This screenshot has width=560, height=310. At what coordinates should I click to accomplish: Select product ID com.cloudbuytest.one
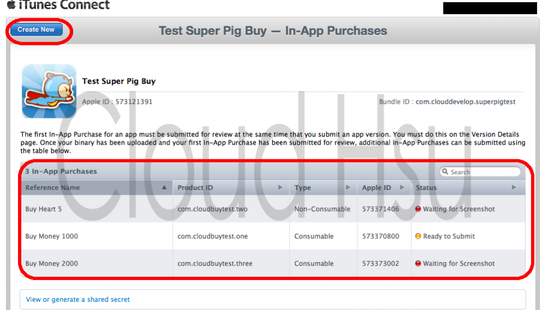tap(213, 236)
